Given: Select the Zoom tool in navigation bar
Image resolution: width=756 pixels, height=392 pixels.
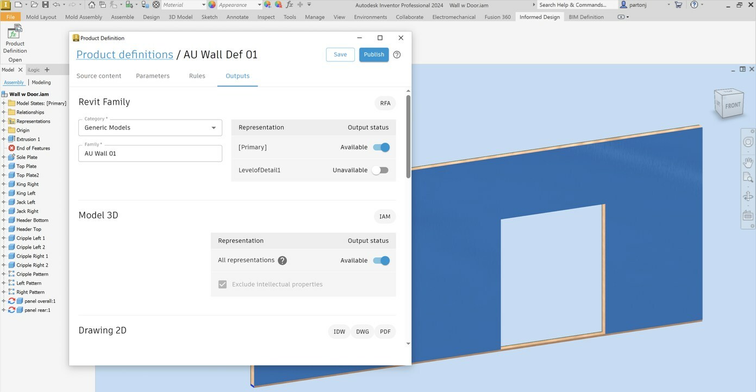Looking at the screenshot, I should (748, 178).
